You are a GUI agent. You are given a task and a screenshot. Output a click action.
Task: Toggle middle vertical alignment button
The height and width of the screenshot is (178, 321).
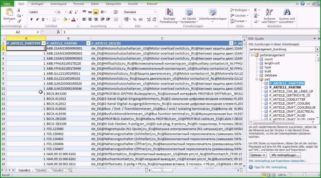click(90, 12)
